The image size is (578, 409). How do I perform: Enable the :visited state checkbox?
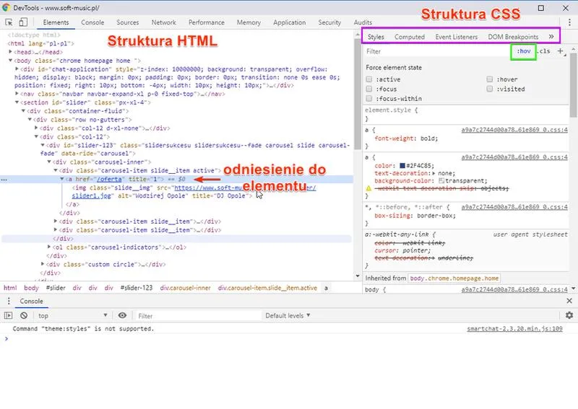(x=490, y=89)
